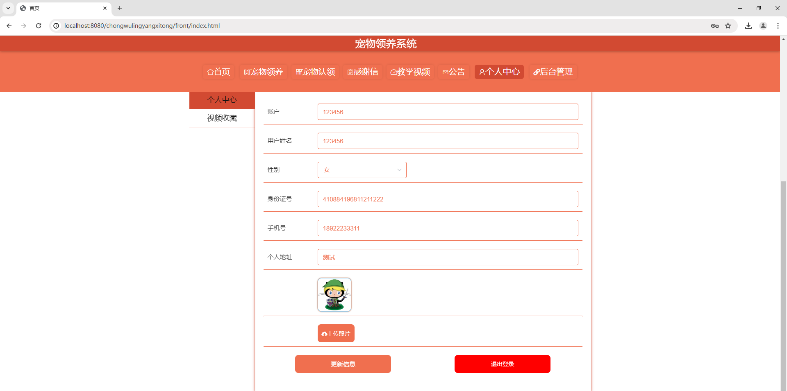The image size is (787, 391).
Task: Restore down the browser window
Action: point(759,8)
